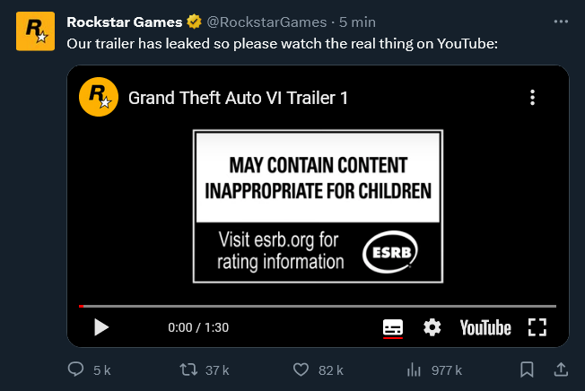Click the Rockstar Games display name

[x=124, y=22]
